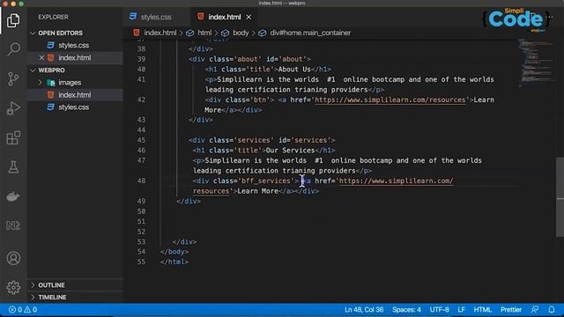Click the EXPLORER panel title
Image resolution: width=564 pixels, height=317 pixels.
(x=53, y=17)
